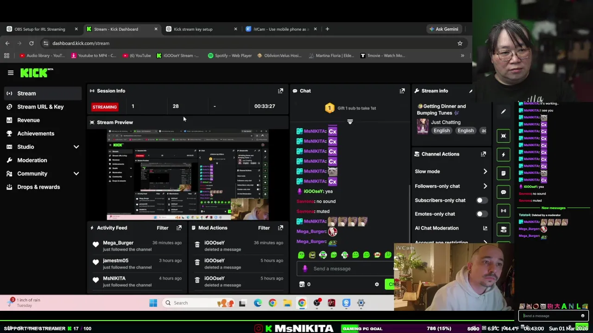Open File Explorer from taskbar
This screenshot has width=593, height=333.
(x=287, y=303)
